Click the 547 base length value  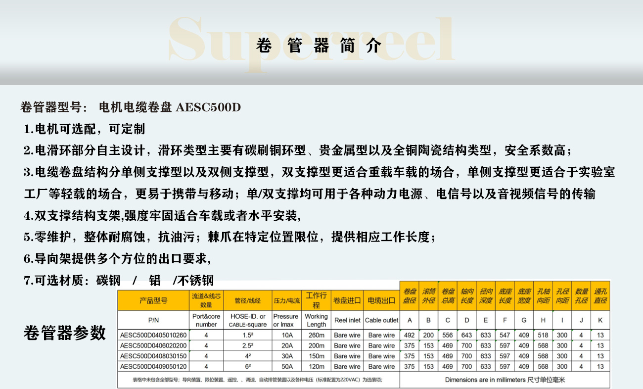coord(505,335)
